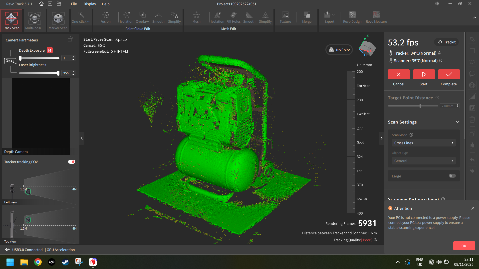The image size is (479, 269).
Task: Enable the Large scan toggle
Action: 452,176
